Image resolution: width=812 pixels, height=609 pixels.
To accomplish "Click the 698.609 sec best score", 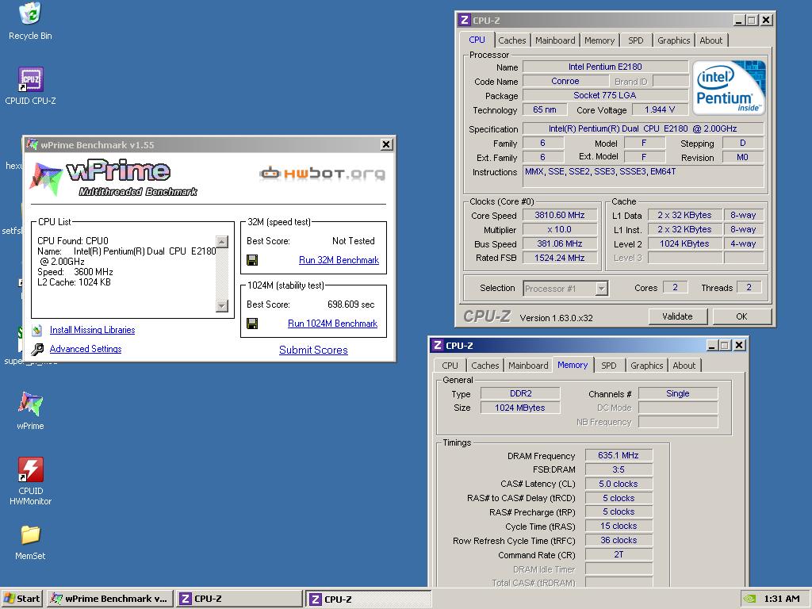I will (350, 304).
